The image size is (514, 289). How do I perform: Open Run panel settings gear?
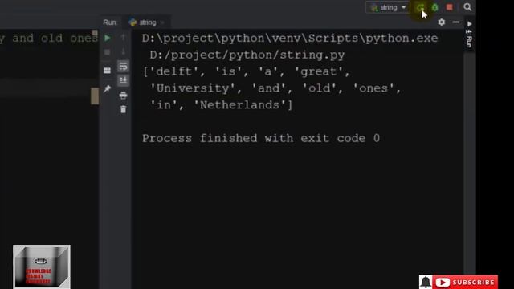[x=442, y=22]
